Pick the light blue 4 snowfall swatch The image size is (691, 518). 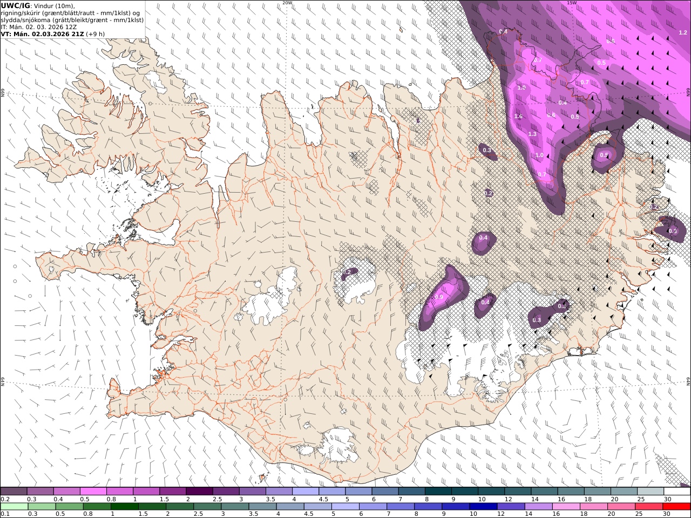[x=306, y=491]
